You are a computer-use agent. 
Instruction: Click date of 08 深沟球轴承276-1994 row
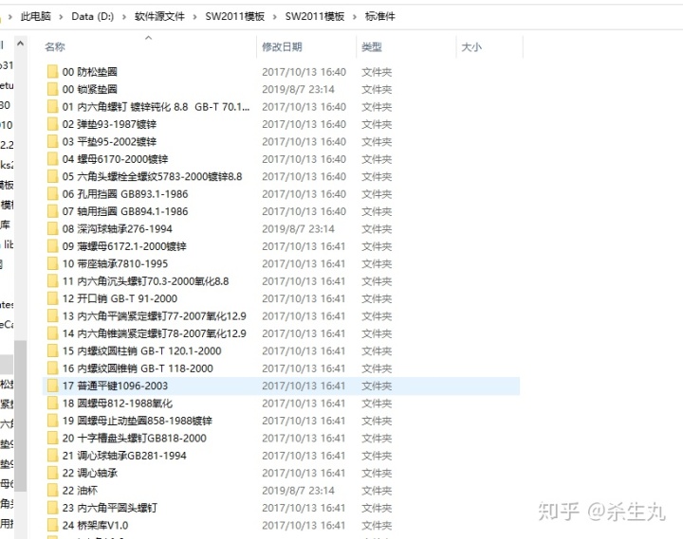pos(299,229)
